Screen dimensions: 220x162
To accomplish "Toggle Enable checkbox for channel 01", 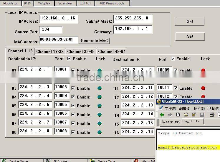I will 73,70.
